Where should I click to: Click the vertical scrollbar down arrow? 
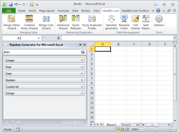(x=175, y=121)
